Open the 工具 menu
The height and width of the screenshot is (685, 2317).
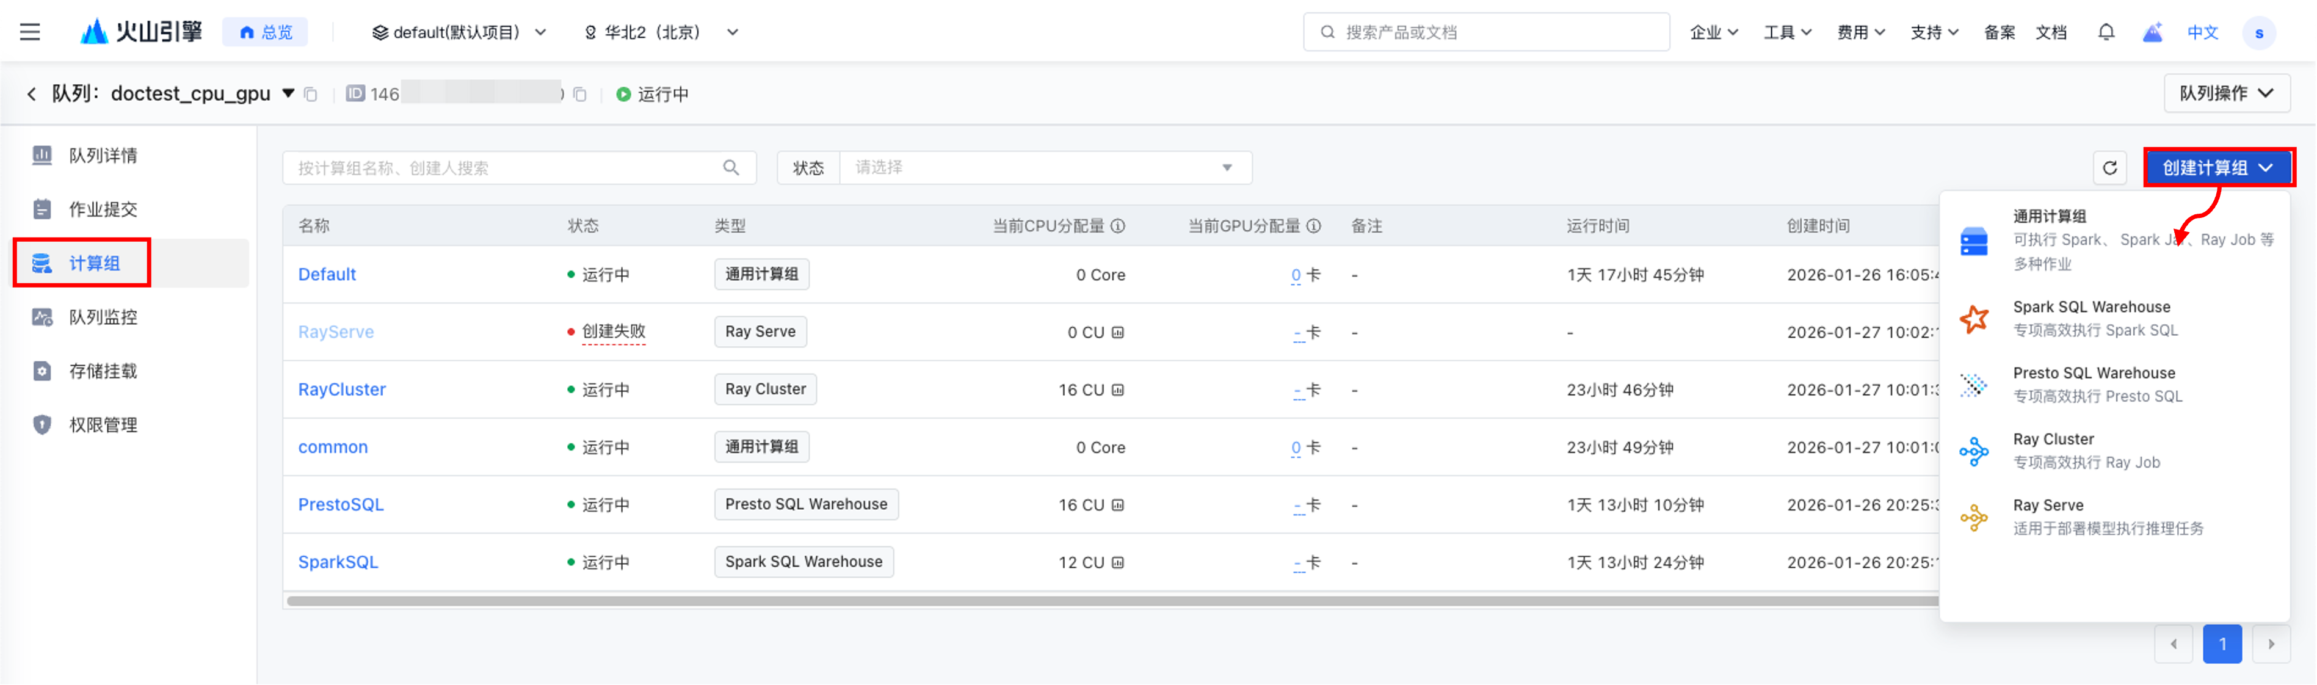click(x=1787, y=32)
